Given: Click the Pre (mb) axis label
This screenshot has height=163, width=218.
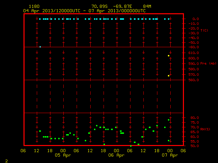Looking at the screenshot, I should (x=208, y=64).
